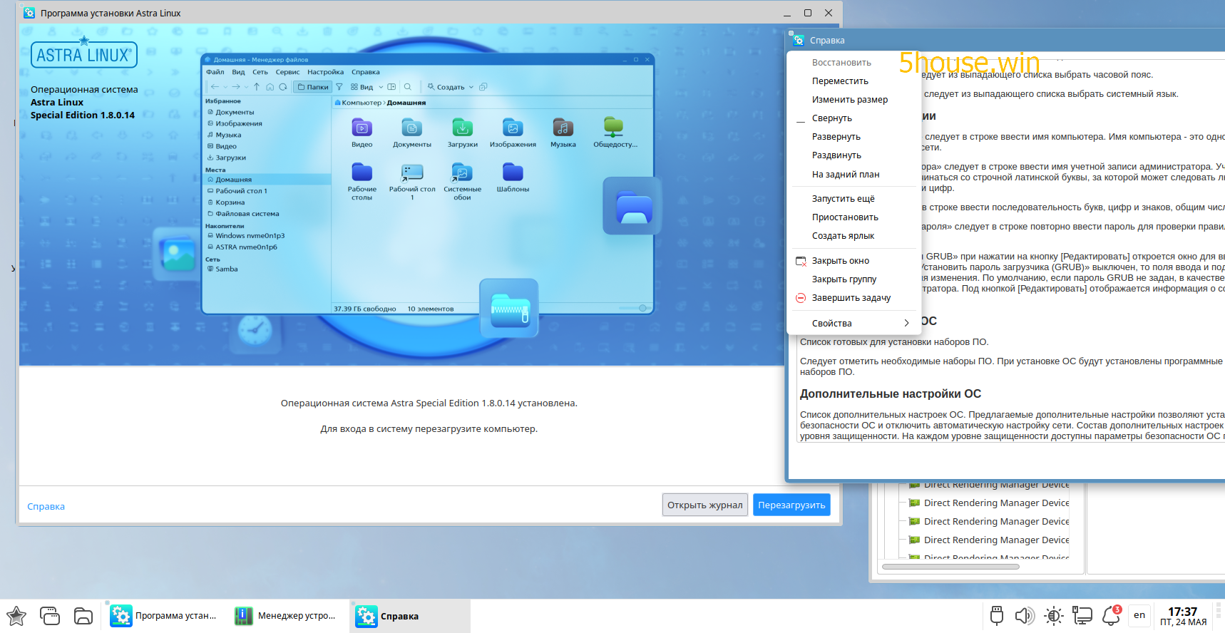Open the star Start menu on taskbar

pos(16,616)
